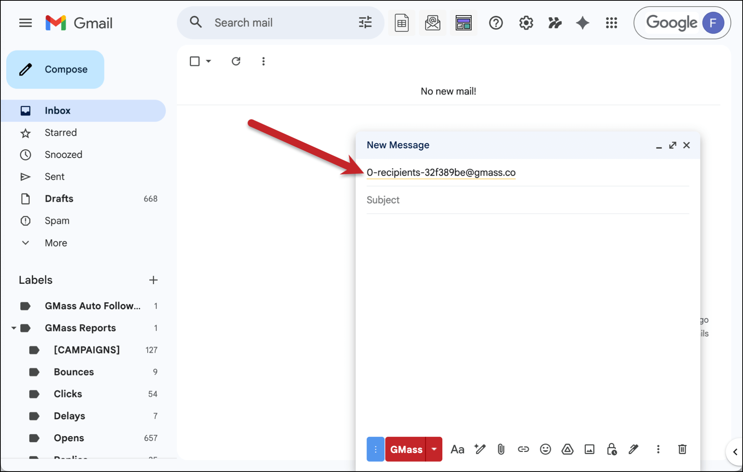743x472 pixels.
Task: Click the Compose button
Action: 55,69
